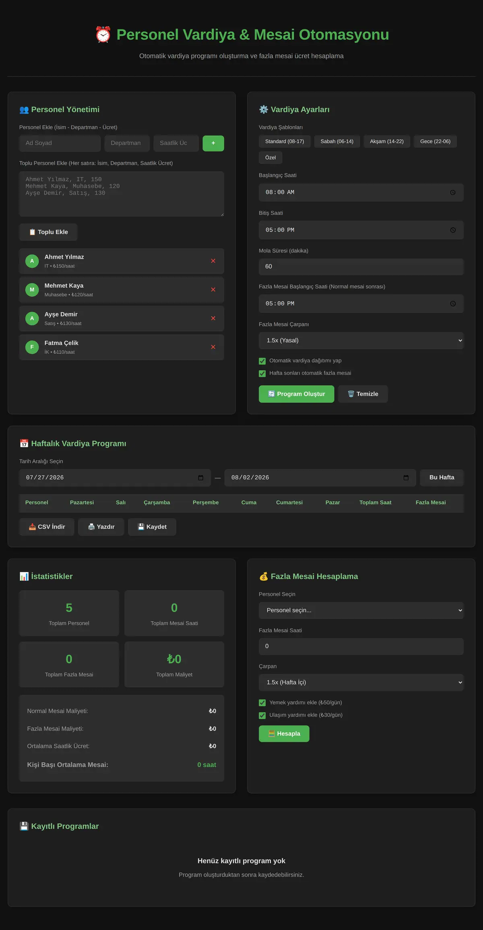Choose the Sabah (06-14) shift template
This screenshot has width=483, height=930.
(x=337, y=141)
